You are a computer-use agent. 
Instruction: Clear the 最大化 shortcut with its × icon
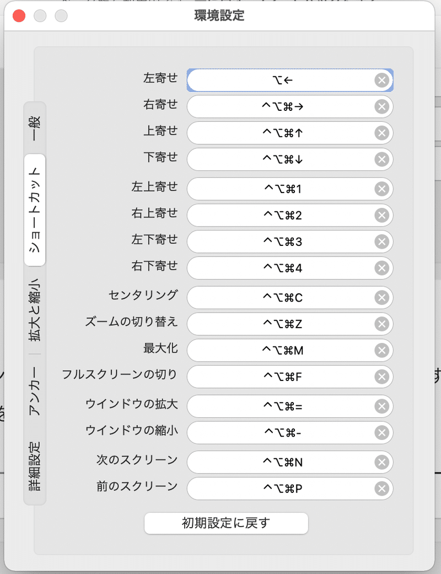(381, 351)
